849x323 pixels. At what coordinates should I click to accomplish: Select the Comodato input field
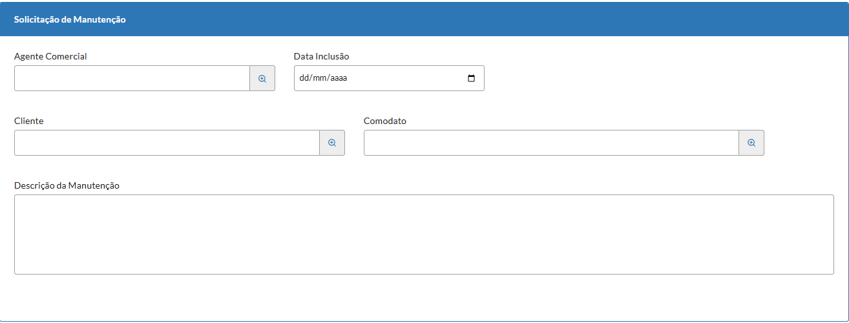(x=550, y=143)
